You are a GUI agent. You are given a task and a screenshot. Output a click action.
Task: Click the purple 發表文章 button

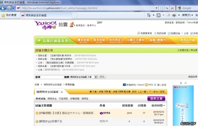(156, 99)
